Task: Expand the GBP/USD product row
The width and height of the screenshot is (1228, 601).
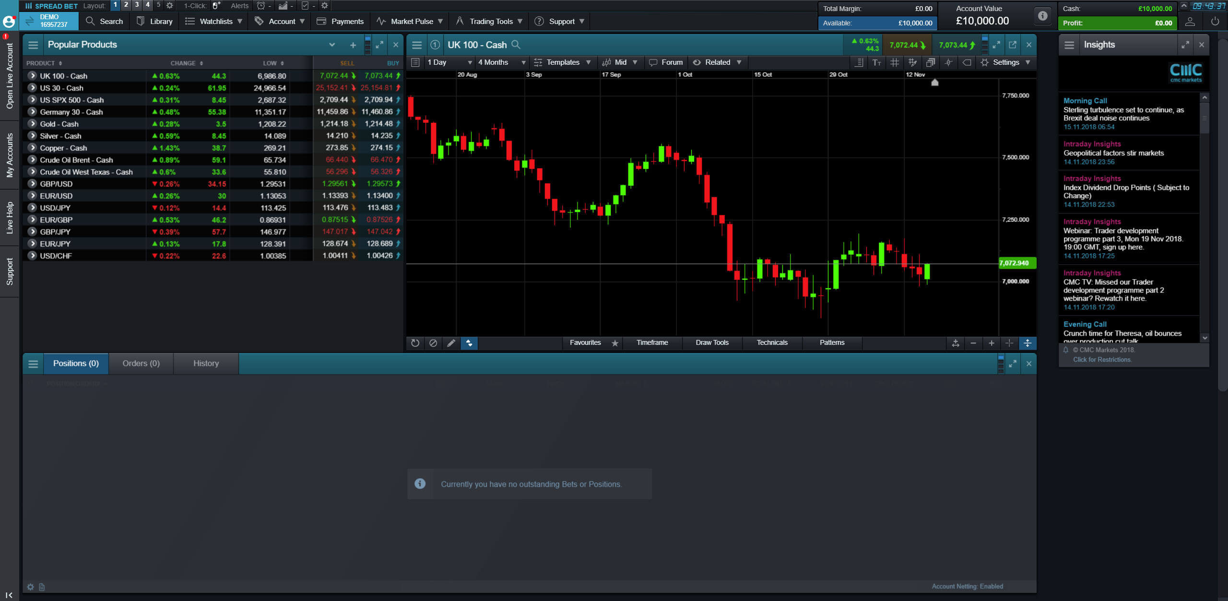Action: (x=32, y=184)
